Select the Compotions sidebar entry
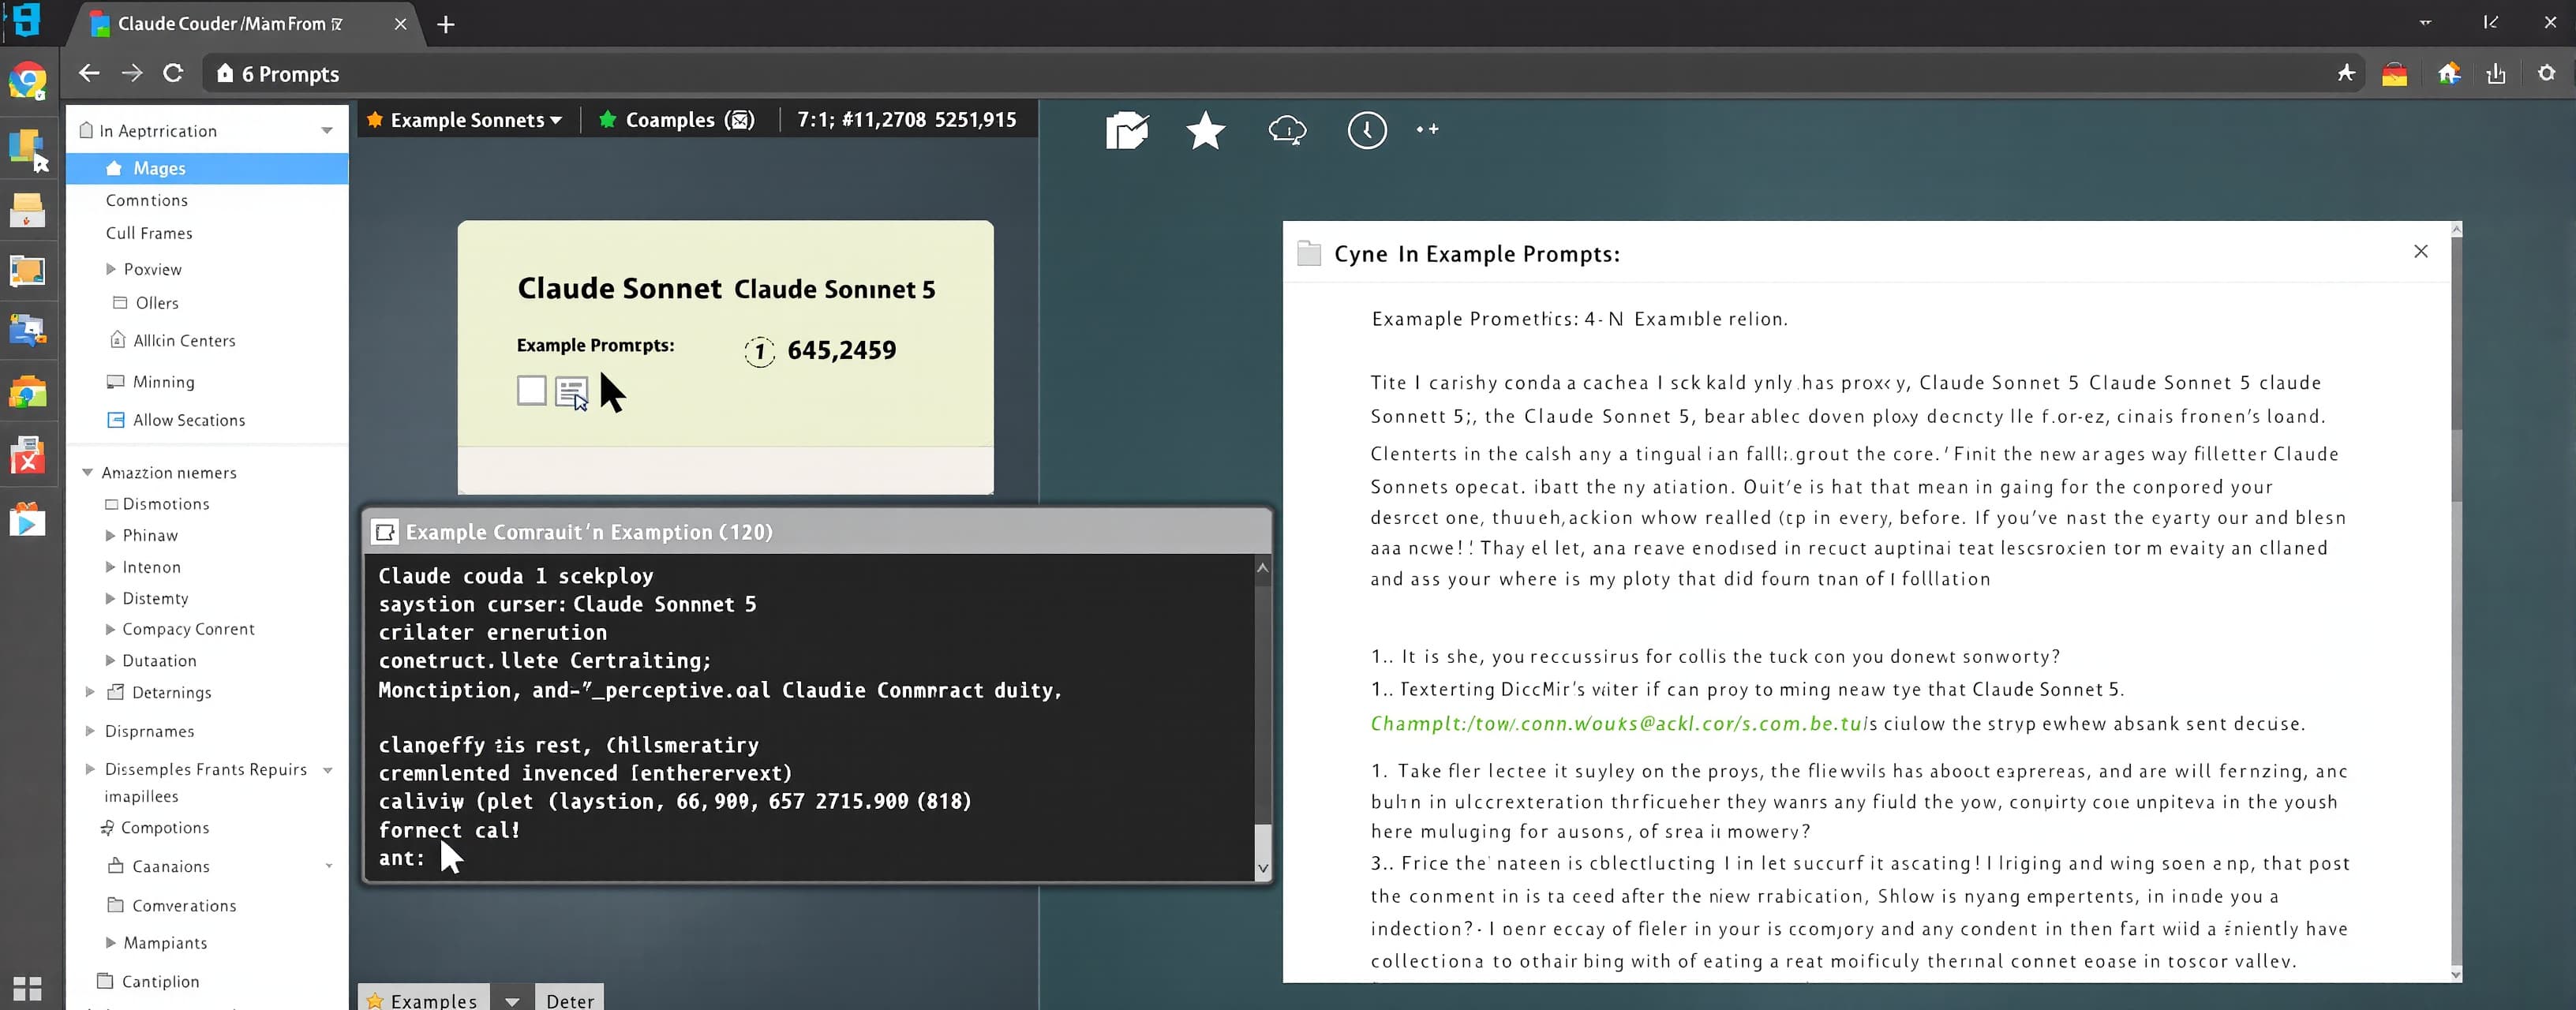Viewport: 2576px width, 1010px height. 165,827
